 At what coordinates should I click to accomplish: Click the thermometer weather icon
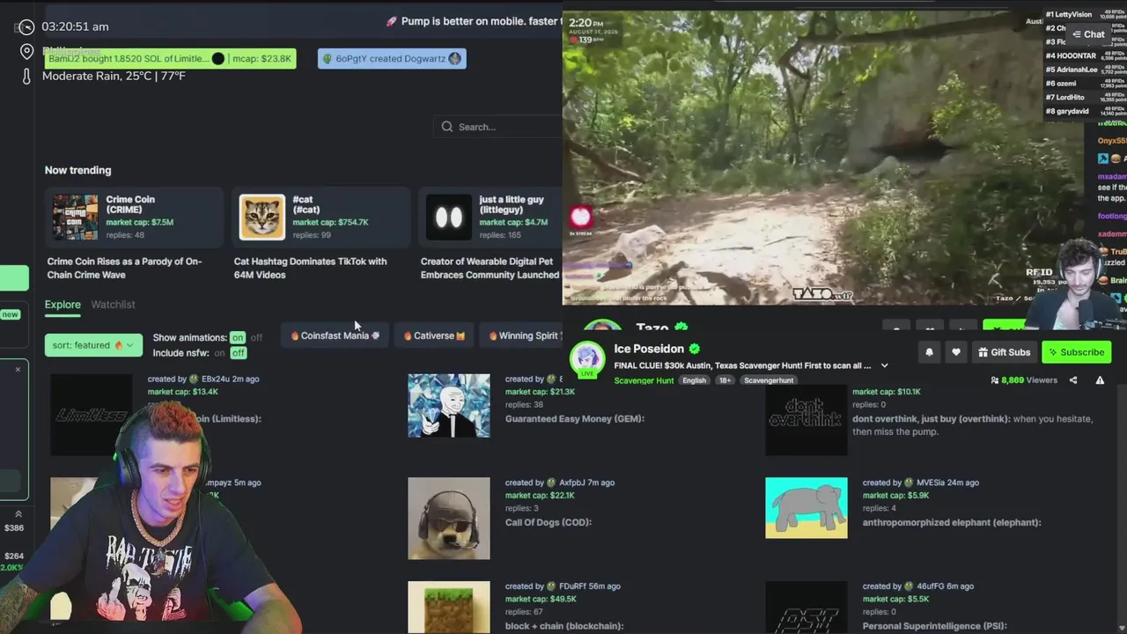pyautogui.click(x=26, y=77)
